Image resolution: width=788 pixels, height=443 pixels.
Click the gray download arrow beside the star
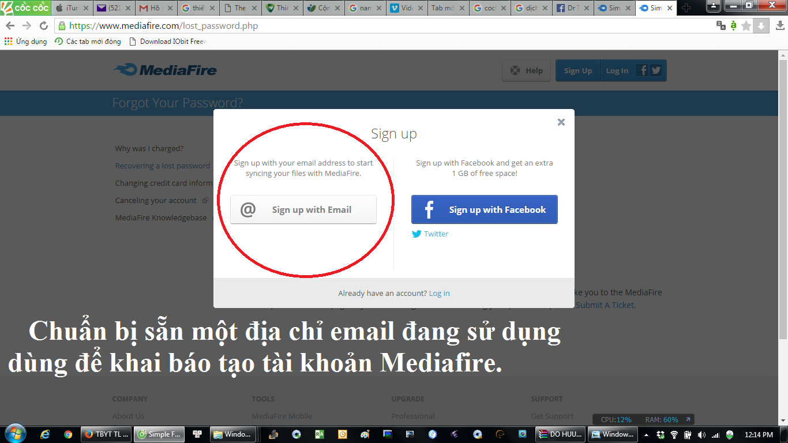pyautogui.click(x=761, y=25)
